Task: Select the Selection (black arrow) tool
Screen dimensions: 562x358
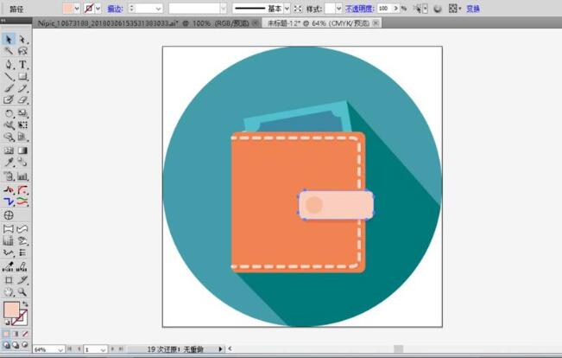Action: (9, 40)
